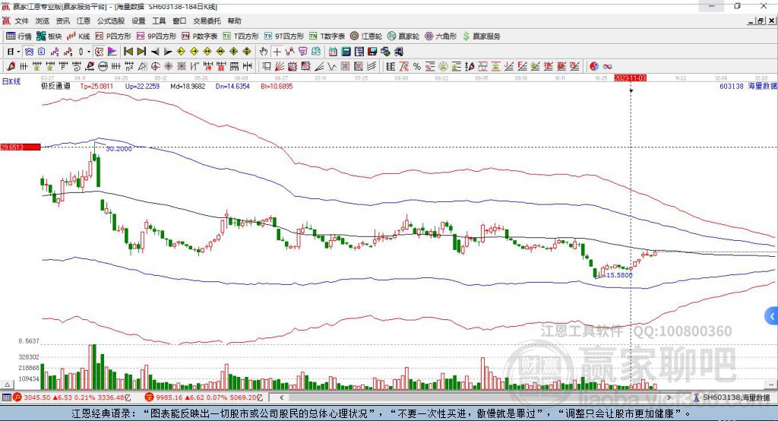Select the Gann fan lines tool
778x421 pixels.
coord(280,66)
